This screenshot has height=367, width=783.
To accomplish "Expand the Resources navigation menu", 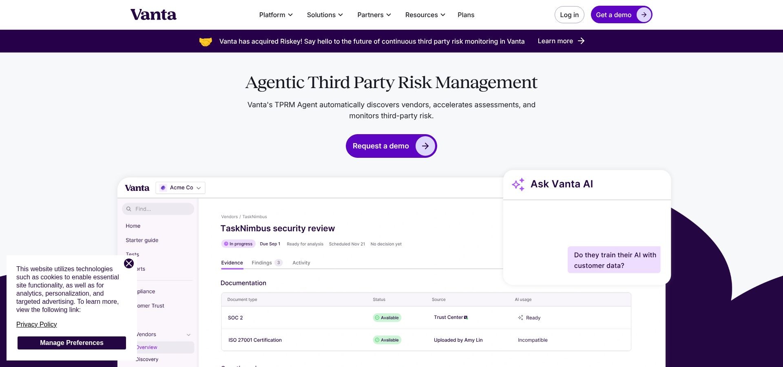I will (x=425, y=15).
